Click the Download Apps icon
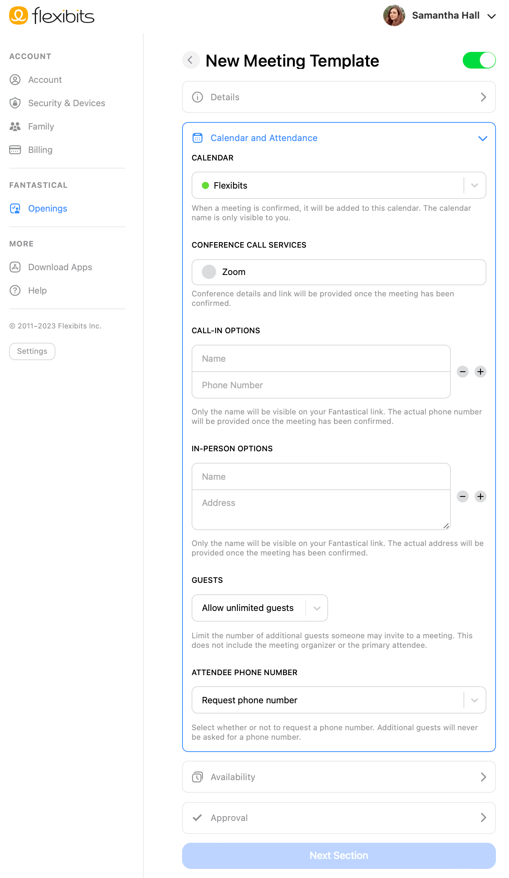 coord(15,267)
